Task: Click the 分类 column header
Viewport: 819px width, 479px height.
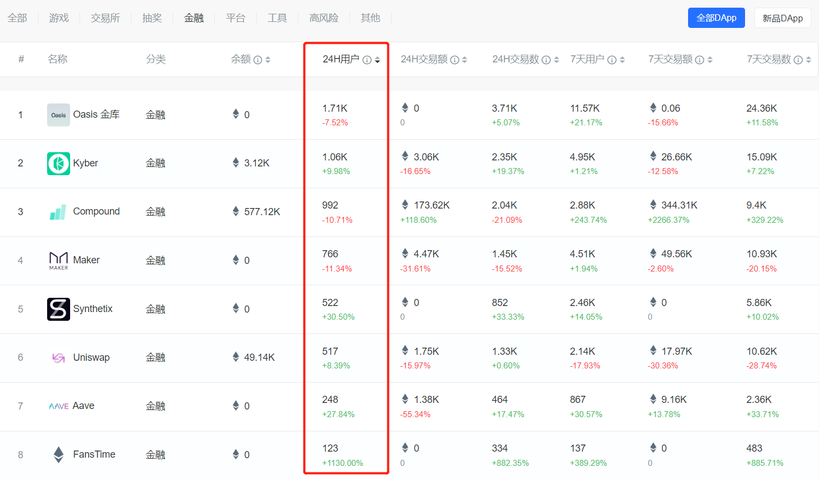Action: tap(156, 59)
